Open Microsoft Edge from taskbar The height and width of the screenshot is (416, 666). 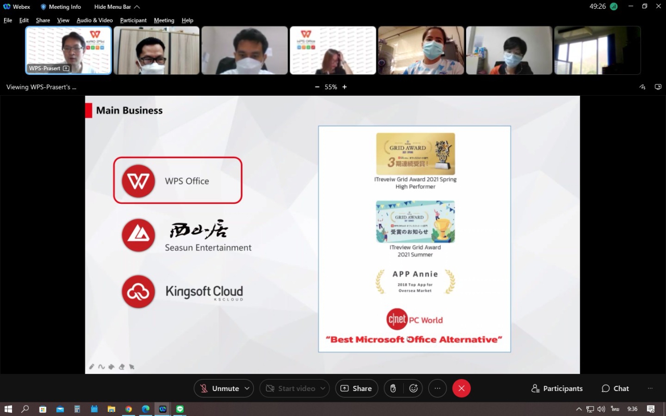[146, 409]
